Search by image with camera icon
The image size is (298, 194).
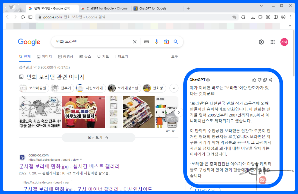(x=166, y=42)
